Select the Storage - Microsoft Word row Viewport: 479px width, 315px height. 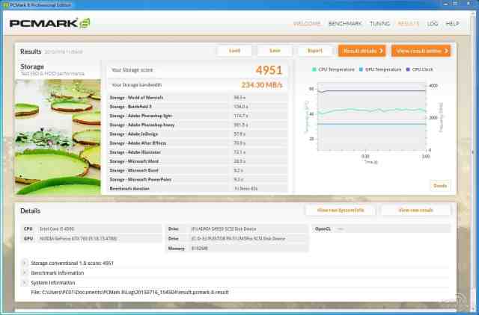pos(198,161)
